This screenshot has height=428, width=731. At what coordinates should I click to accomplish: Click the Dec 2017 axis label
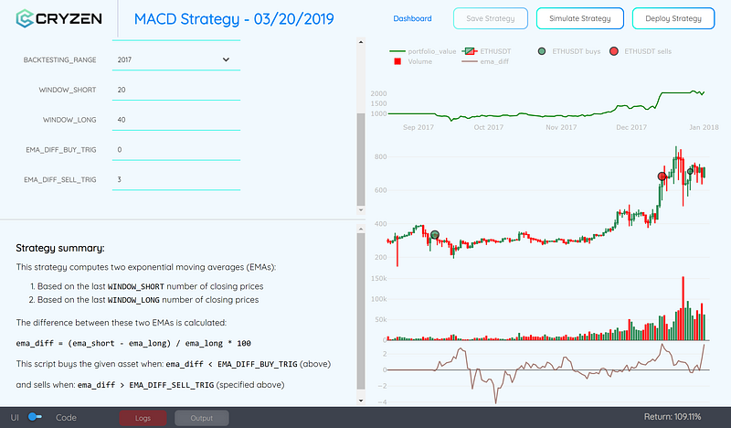[x=631, y=127]
